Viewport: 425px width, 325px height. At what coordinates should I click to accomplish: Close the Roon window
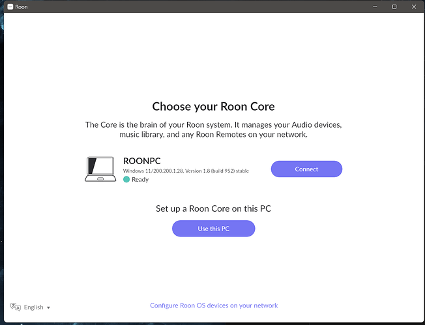(x=414, y=7)
